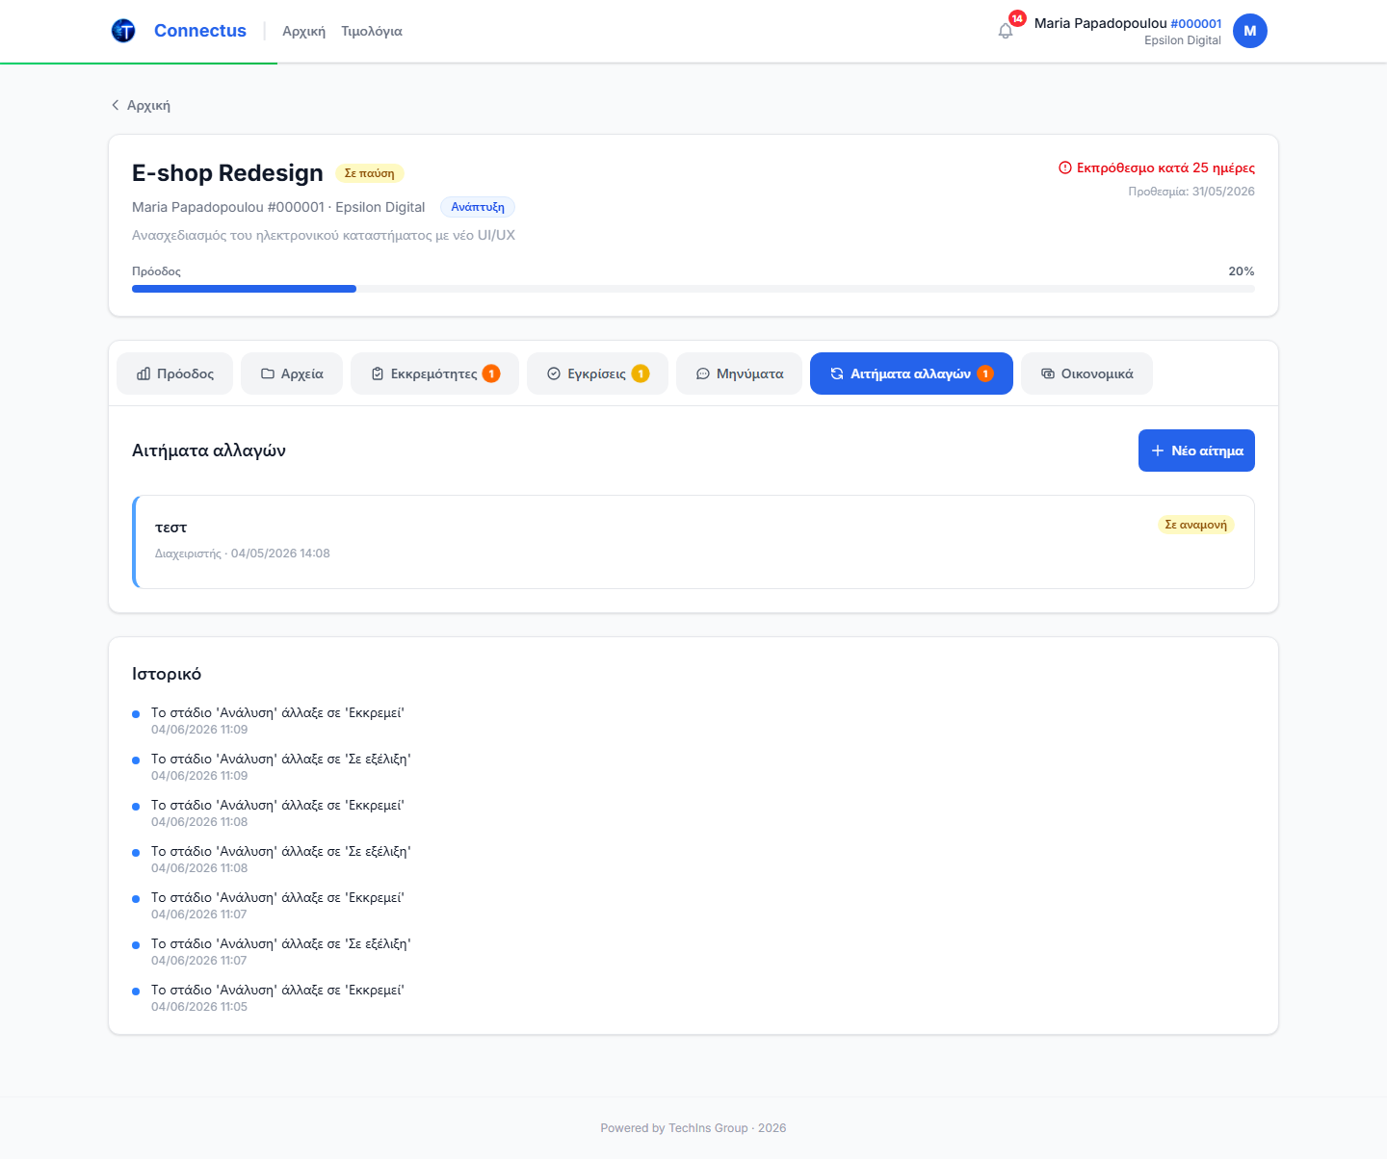Click the bar chart icon on Πρόοδος tab
Image resolution: width=1387 pixels, height=1159 pixels.
(x=144, y=373)
